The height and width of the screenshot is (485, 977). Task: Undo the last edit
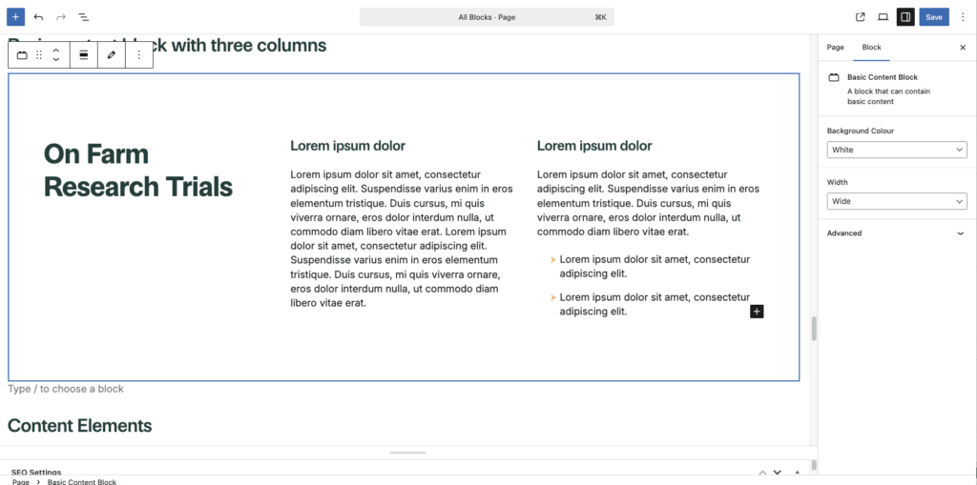click(38, 17)
